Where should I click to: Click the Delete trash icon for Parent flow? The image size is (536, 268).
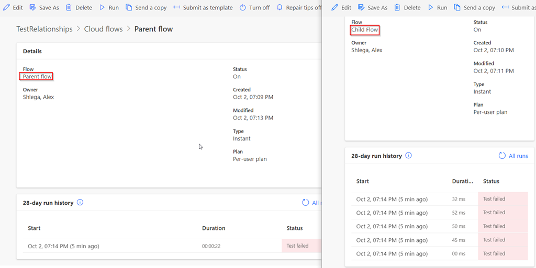(x=69, y=8)
